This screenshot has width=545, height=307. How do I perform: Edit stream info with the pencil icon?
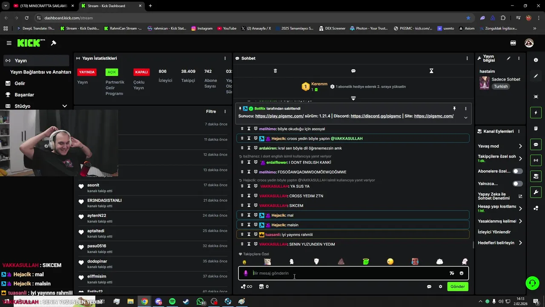click(x=508, y=58)
